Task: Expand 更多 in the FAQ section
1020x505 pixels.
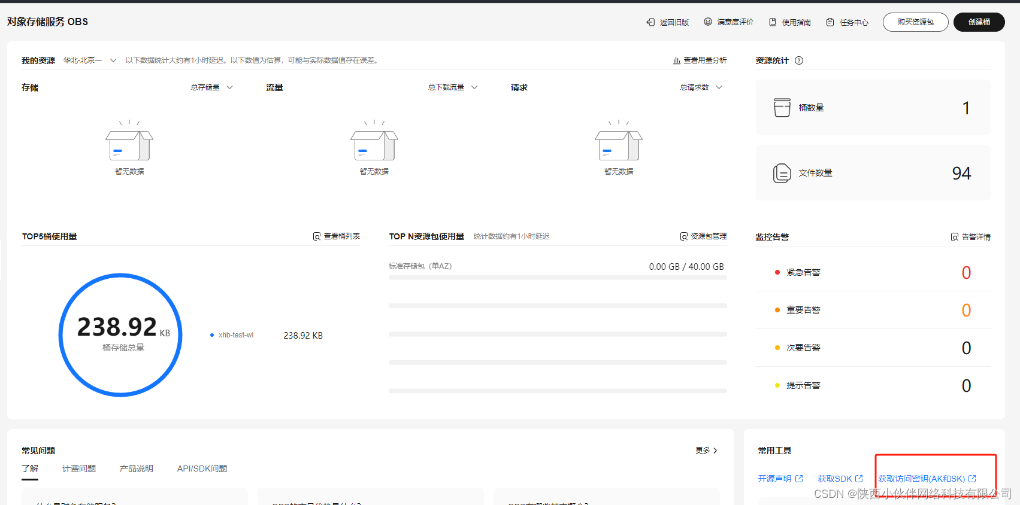Action: (707, 451)
